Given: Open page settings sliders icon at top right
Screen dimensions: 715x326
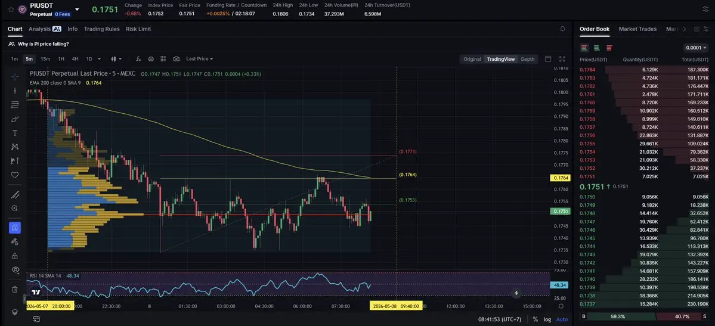Looking at the screenshot, I should pos(705,9).
